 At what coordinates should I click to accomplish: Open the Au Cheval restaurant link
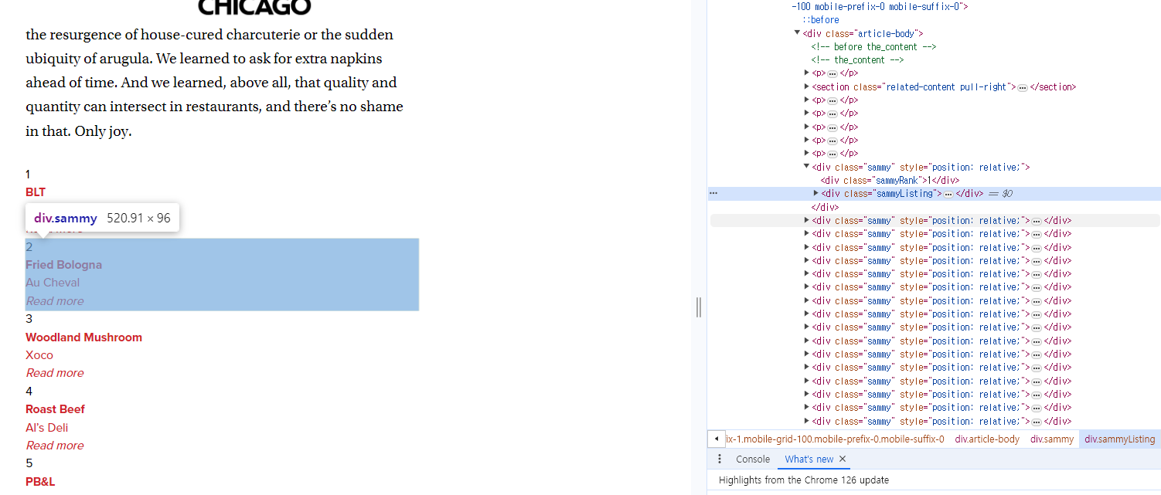click(x=53, y=283)
